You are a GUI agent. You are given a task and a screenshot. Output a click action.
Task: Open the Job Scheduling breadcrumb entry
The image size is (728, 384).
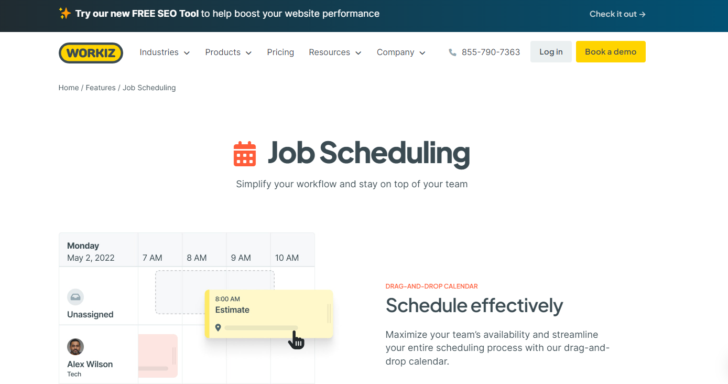149,87
